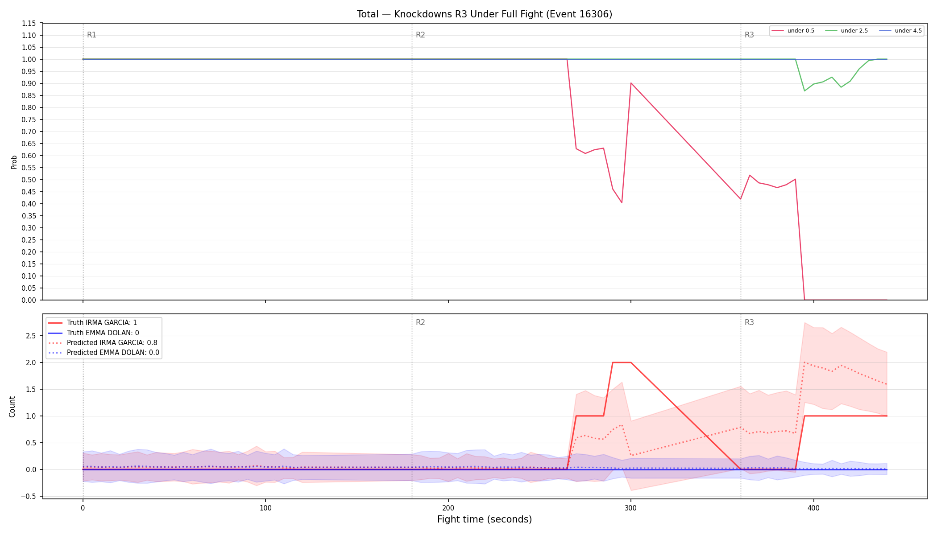This screenshot has height=535, width=937.
Task: Click the R1 round label in top chart
Action: point(91,35)
